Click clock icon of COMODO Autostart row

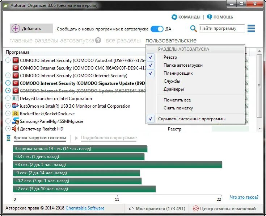[x=8, y=60]
